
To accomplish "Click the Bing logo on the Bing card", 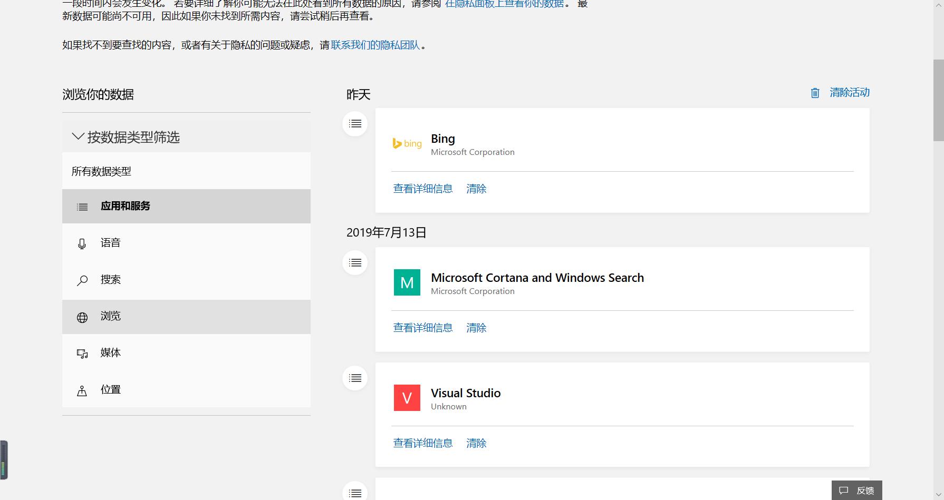I will (x=407, y=143).
